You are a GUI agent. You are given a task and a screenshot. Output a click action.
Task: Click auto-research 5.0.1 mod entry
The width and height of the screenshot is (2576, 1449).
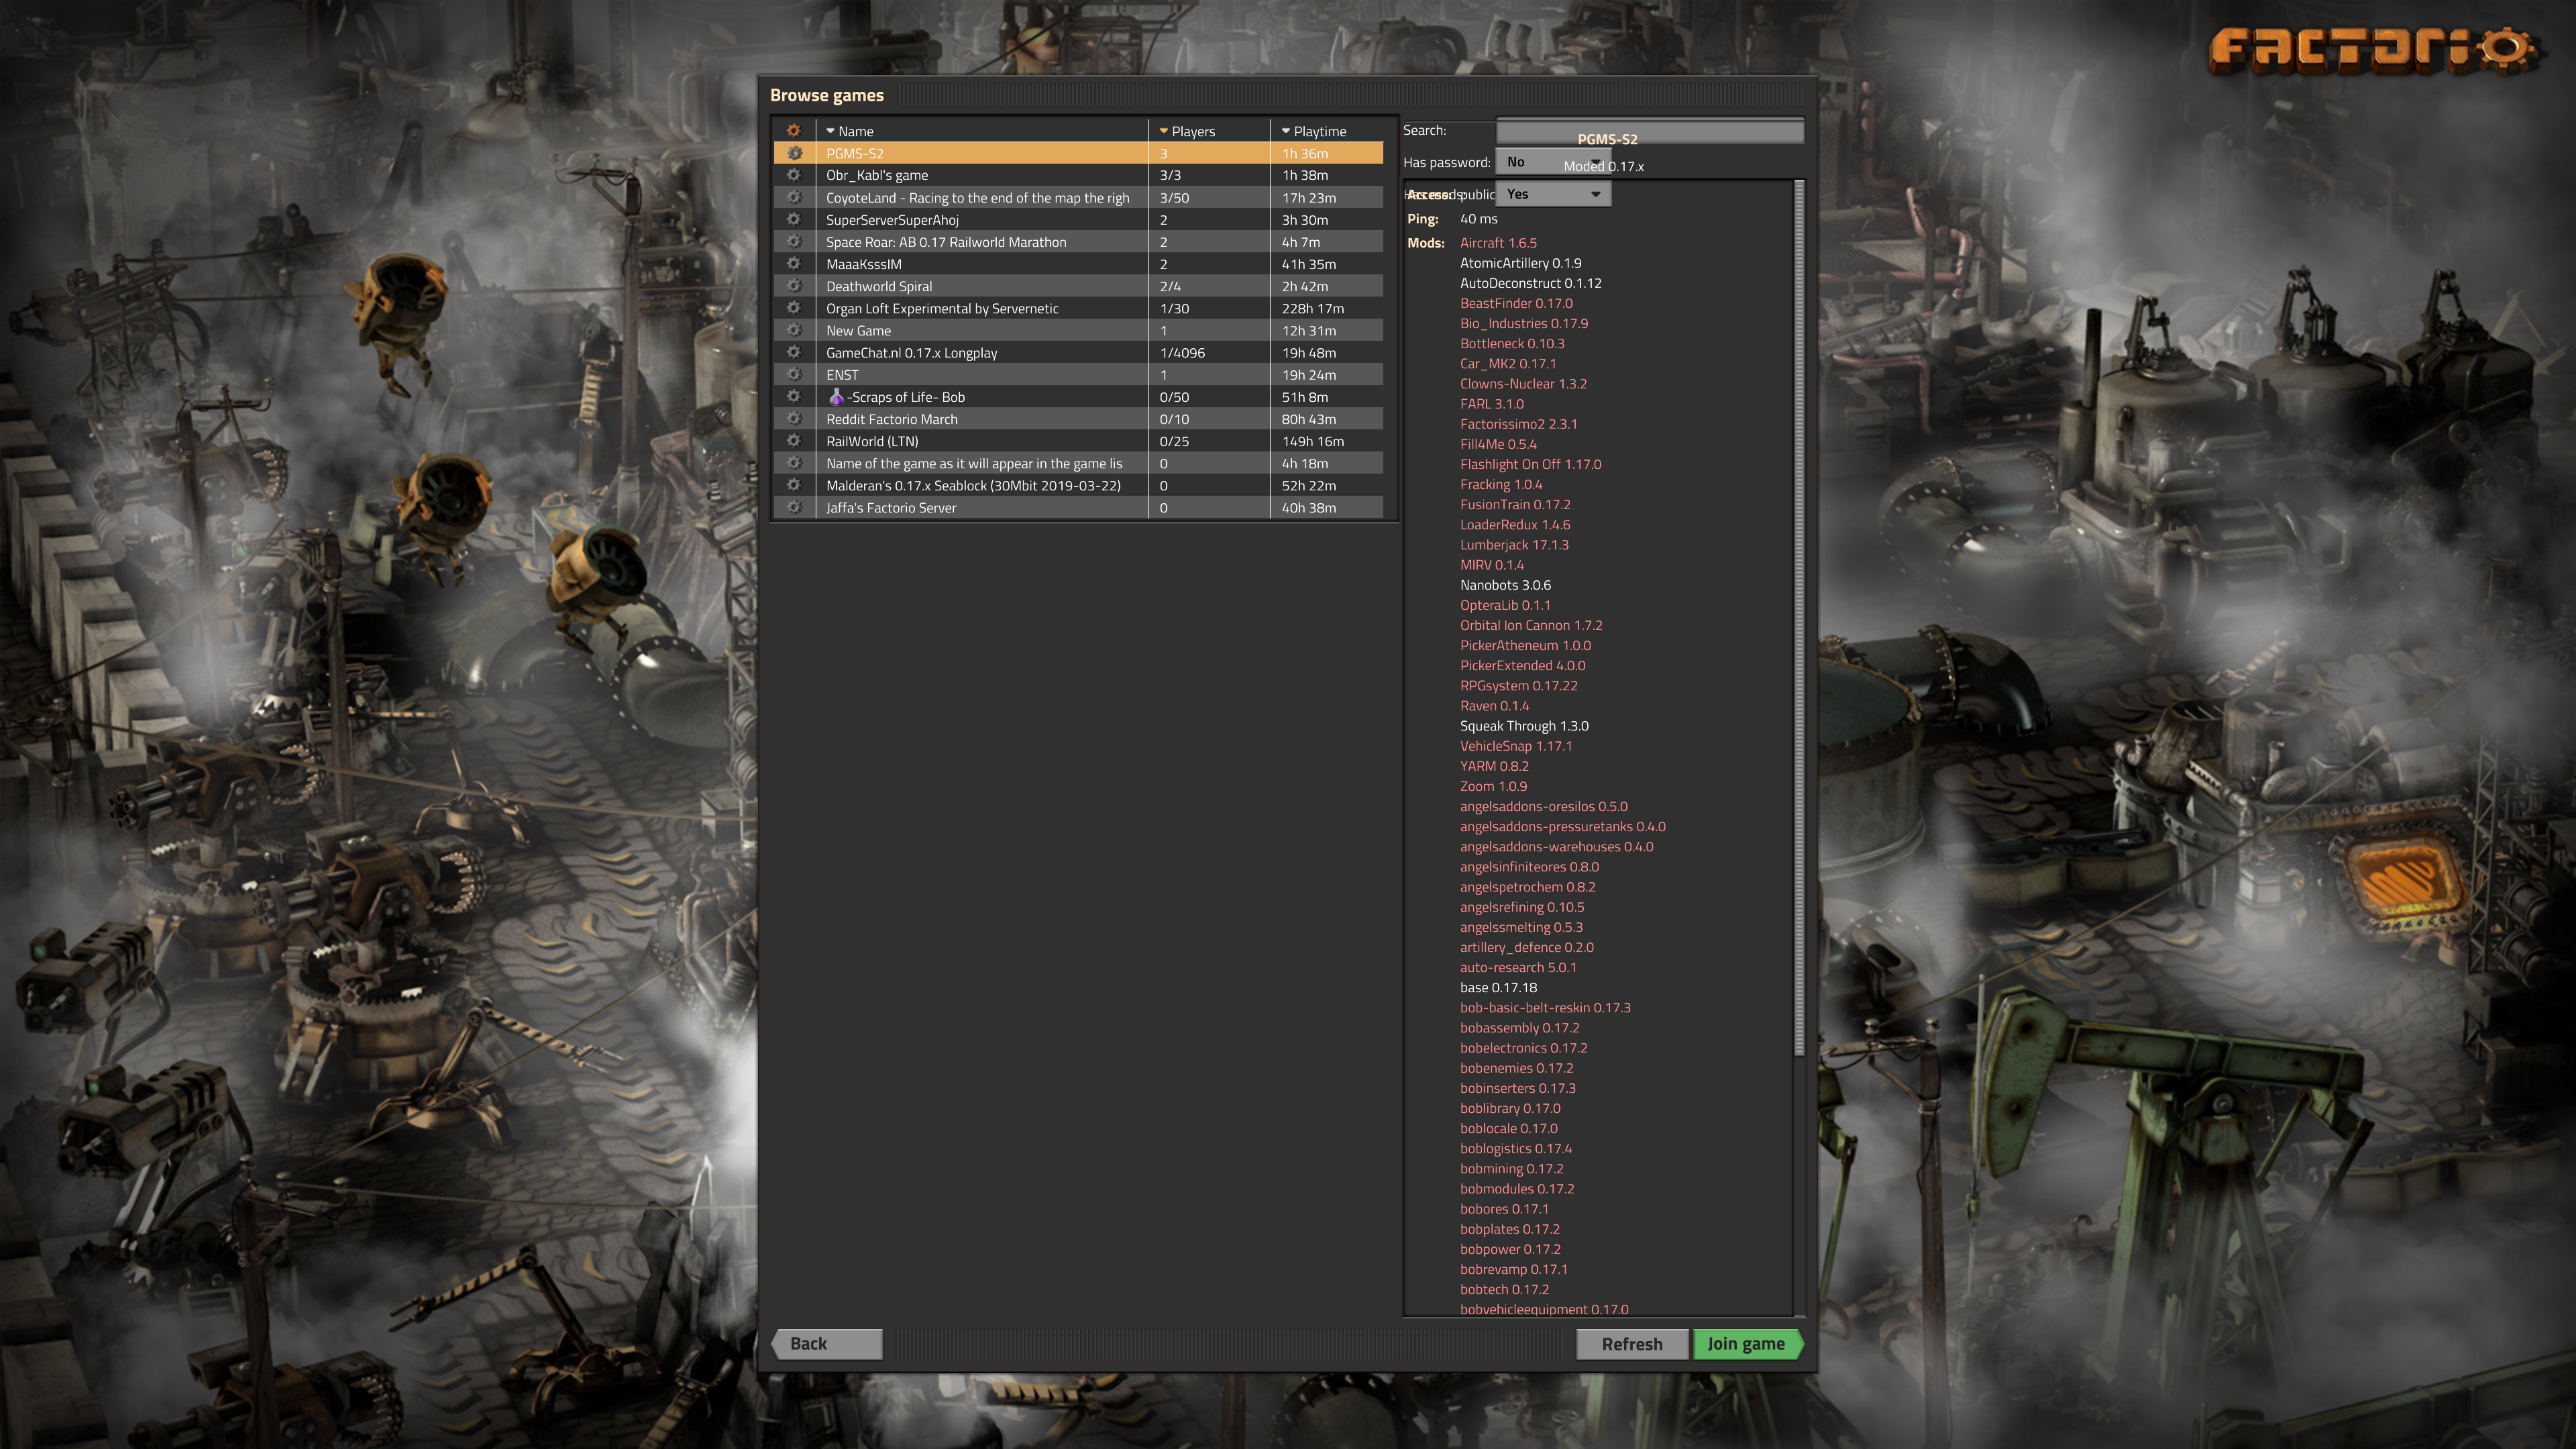(x=1517, y=967)
